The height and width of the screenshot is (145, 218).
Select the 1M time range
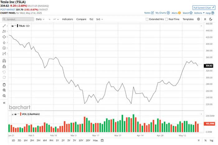[x=26, y=140]
